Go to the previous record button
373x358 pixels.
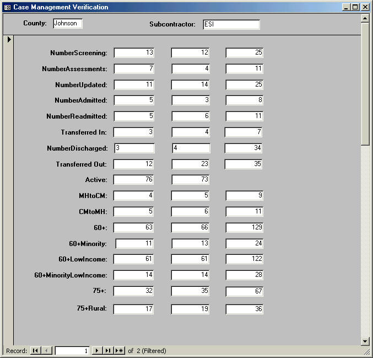[x=47, y=351]
